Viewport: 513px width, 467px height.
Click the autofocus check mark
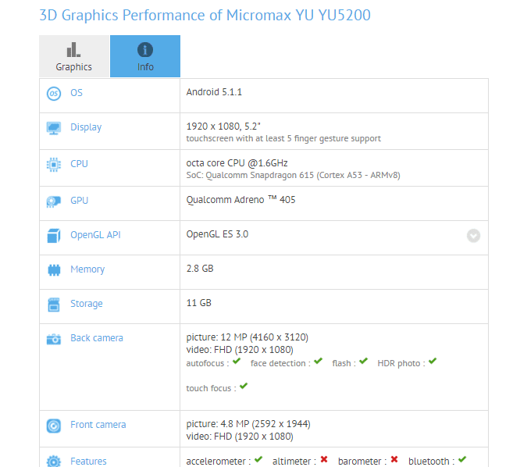pyautogui.click(x=237, y=362)
